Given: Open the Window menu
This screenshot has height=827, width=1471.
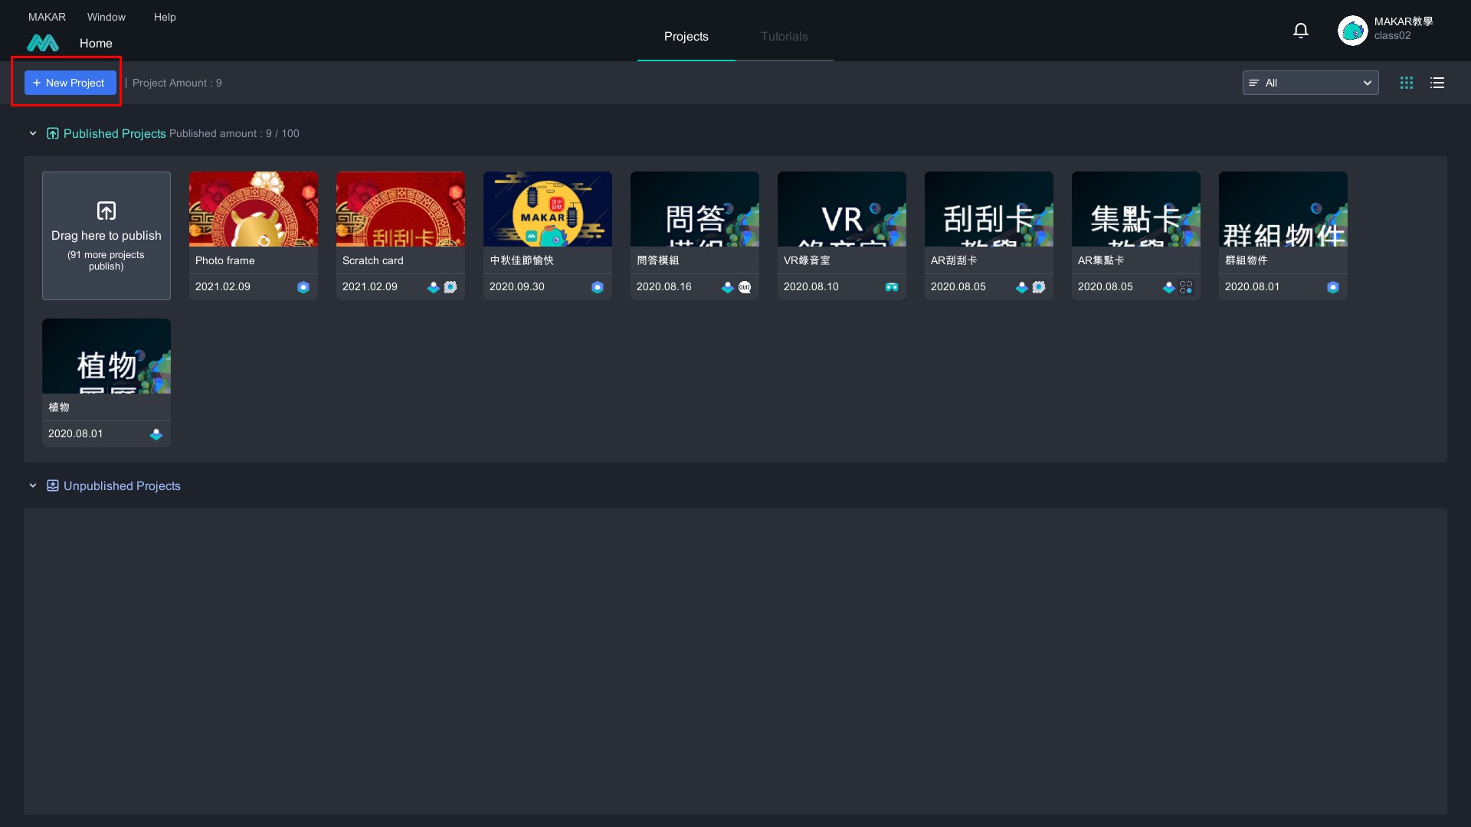Looking at the screenshot, I should click(106, 17).
